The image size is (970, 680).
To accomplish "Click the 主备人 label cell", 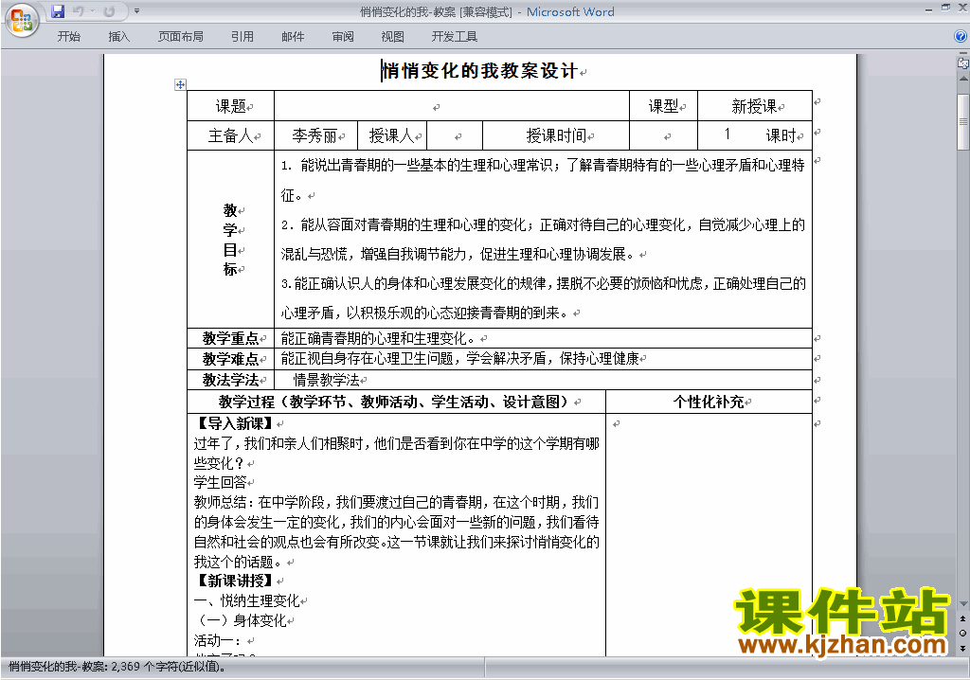I will click(x=230, y=135).
